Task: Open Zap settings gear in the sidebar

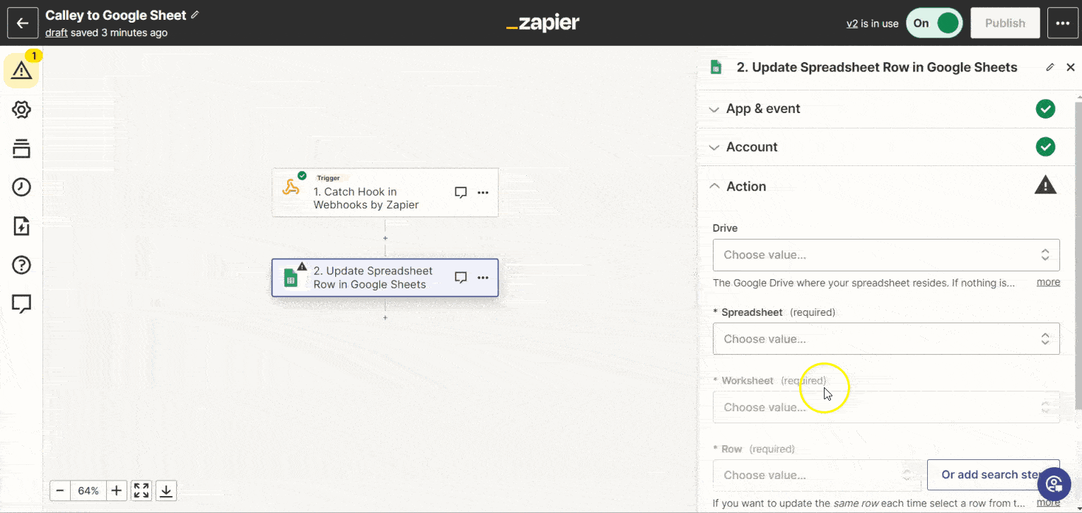Action: click(x=21, y=110)
